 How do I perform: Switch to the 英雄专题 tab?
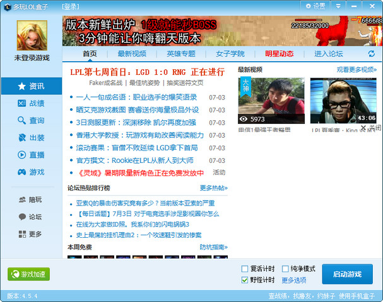(181, 53)
